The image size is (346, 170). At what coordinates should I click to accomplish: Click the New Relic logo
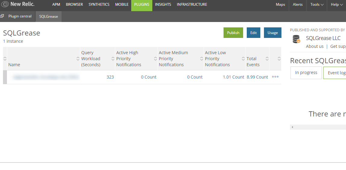click(18, 4)
